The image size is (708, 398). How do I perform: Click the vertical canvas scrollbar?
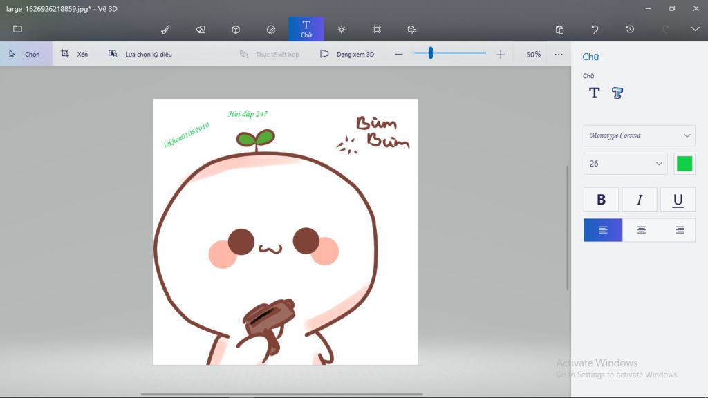click(x=568, y=228)
